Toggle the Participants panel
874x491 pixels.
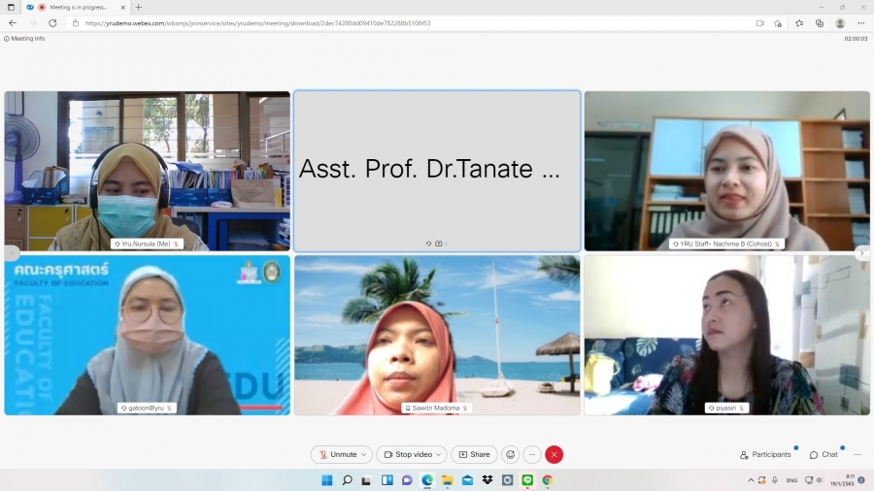click(765, 454)
